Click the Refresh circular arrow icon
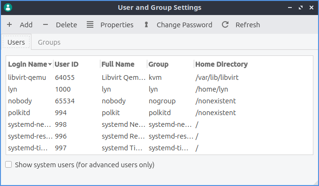The height and width of the screenshot is (186, 319). (x=225, y=24)
